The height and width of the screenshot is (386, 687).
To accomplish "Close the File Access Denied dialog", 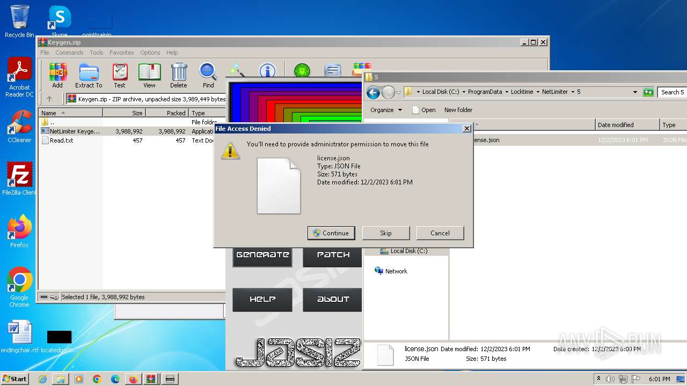I will [466, 129].
